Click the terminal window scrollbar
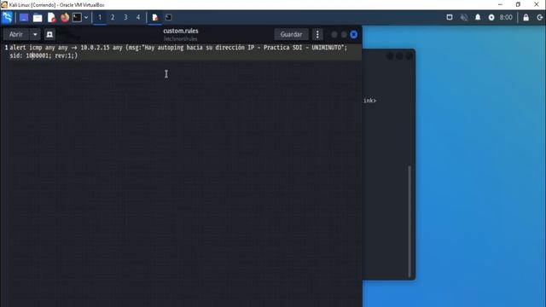546x307 pixels. [409, 221]
